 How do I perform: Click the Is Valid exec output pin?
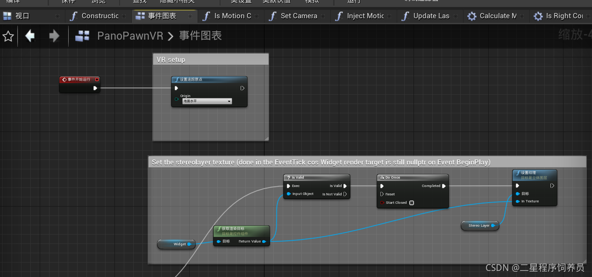(x=345, y=186)
